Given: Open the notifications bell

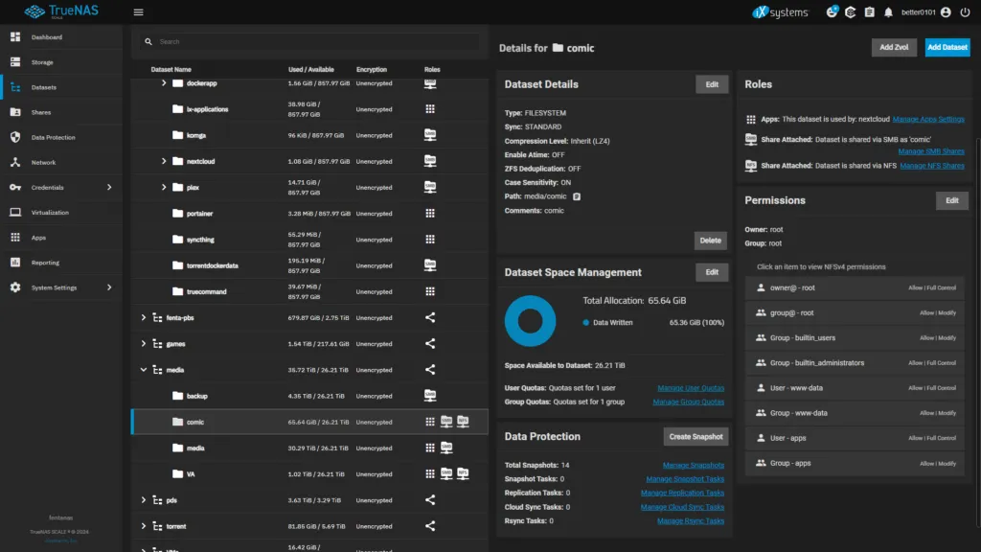Looking at the screenshot, I should tap(889, 12).
